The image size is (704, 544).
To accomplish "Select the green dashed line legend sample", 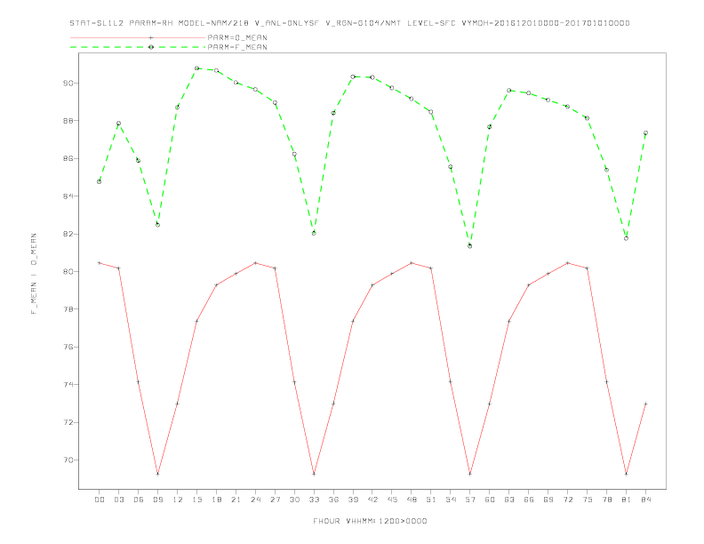I will 138,47.
